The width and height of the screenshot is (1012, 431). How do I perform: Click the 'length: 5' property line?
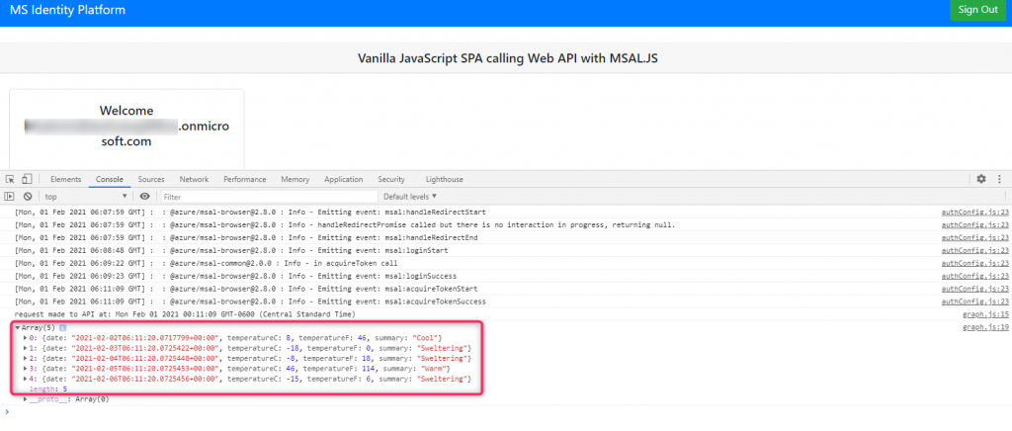point(48,389)
